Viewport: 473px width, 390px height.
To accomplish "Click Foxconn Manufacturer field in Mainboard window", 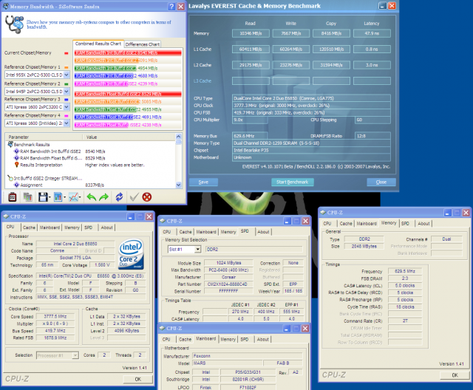I will (248, 356).
